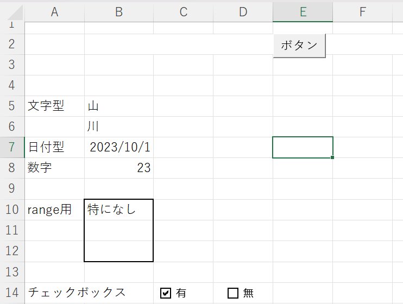Select row 7 header
This screenshot has height=304, width=403.
tap(12, 147)
